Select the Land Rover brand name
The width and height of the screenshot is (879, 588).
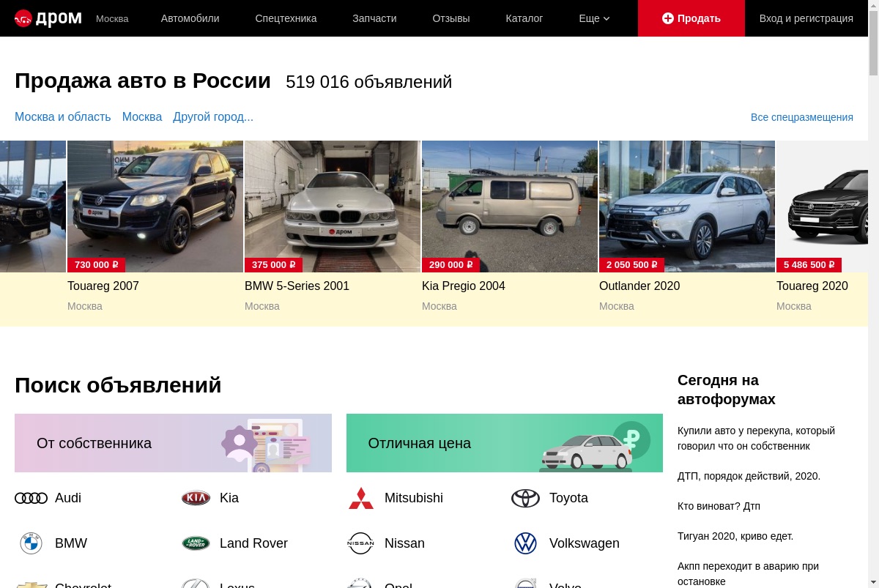point(253,543)
